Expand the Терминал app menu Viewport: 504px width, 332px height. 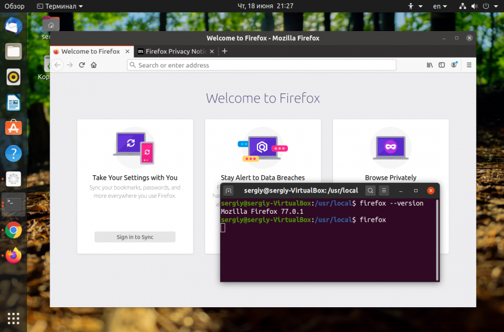(x=60, y=6)
